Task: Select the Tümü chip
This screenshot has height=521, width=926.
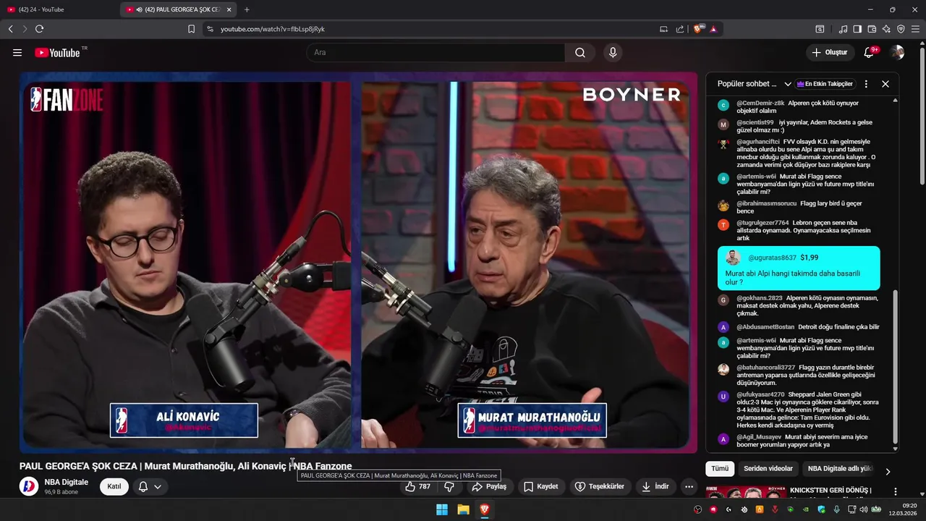Action: [x=720, y=468]
